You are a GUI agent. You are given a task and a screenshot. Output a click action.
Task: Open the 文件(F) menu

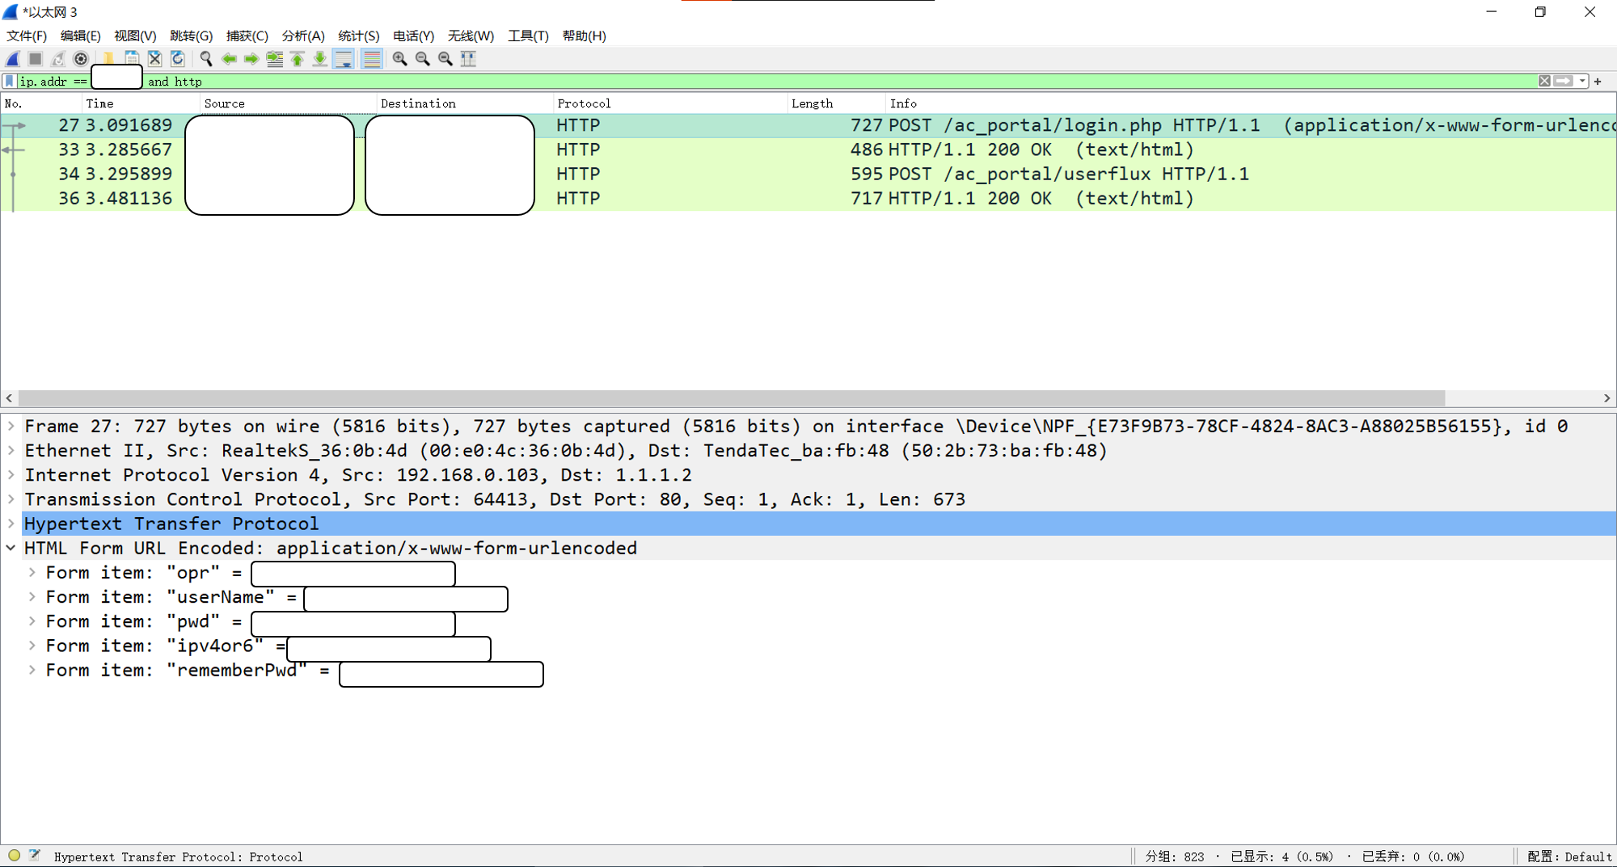pyautogui.click(x=27, y=36)
